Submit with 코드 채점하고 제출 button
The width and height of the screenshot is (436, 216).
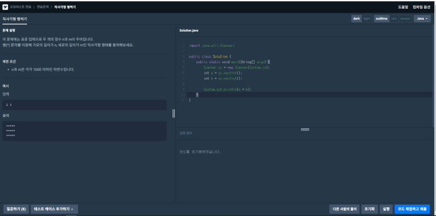412,209
